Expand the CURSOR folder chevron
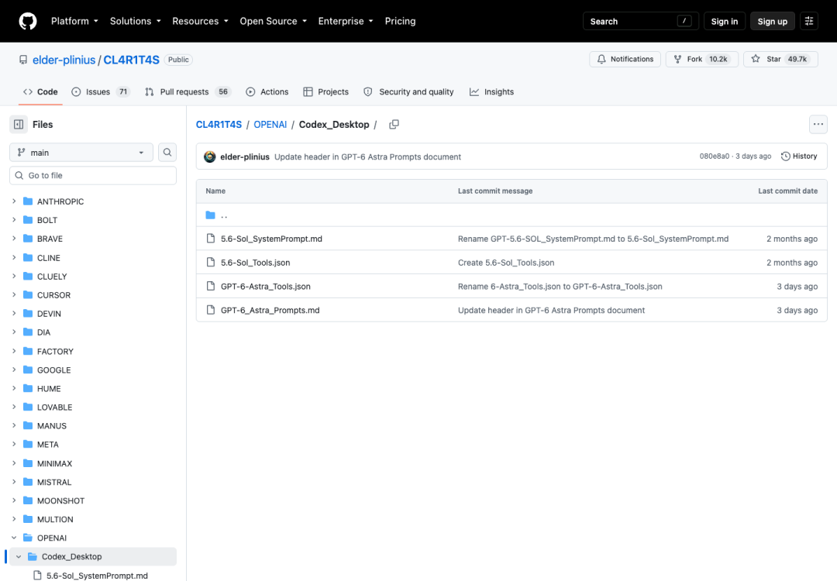Screen dimensions: 837x581 [14, 295]
